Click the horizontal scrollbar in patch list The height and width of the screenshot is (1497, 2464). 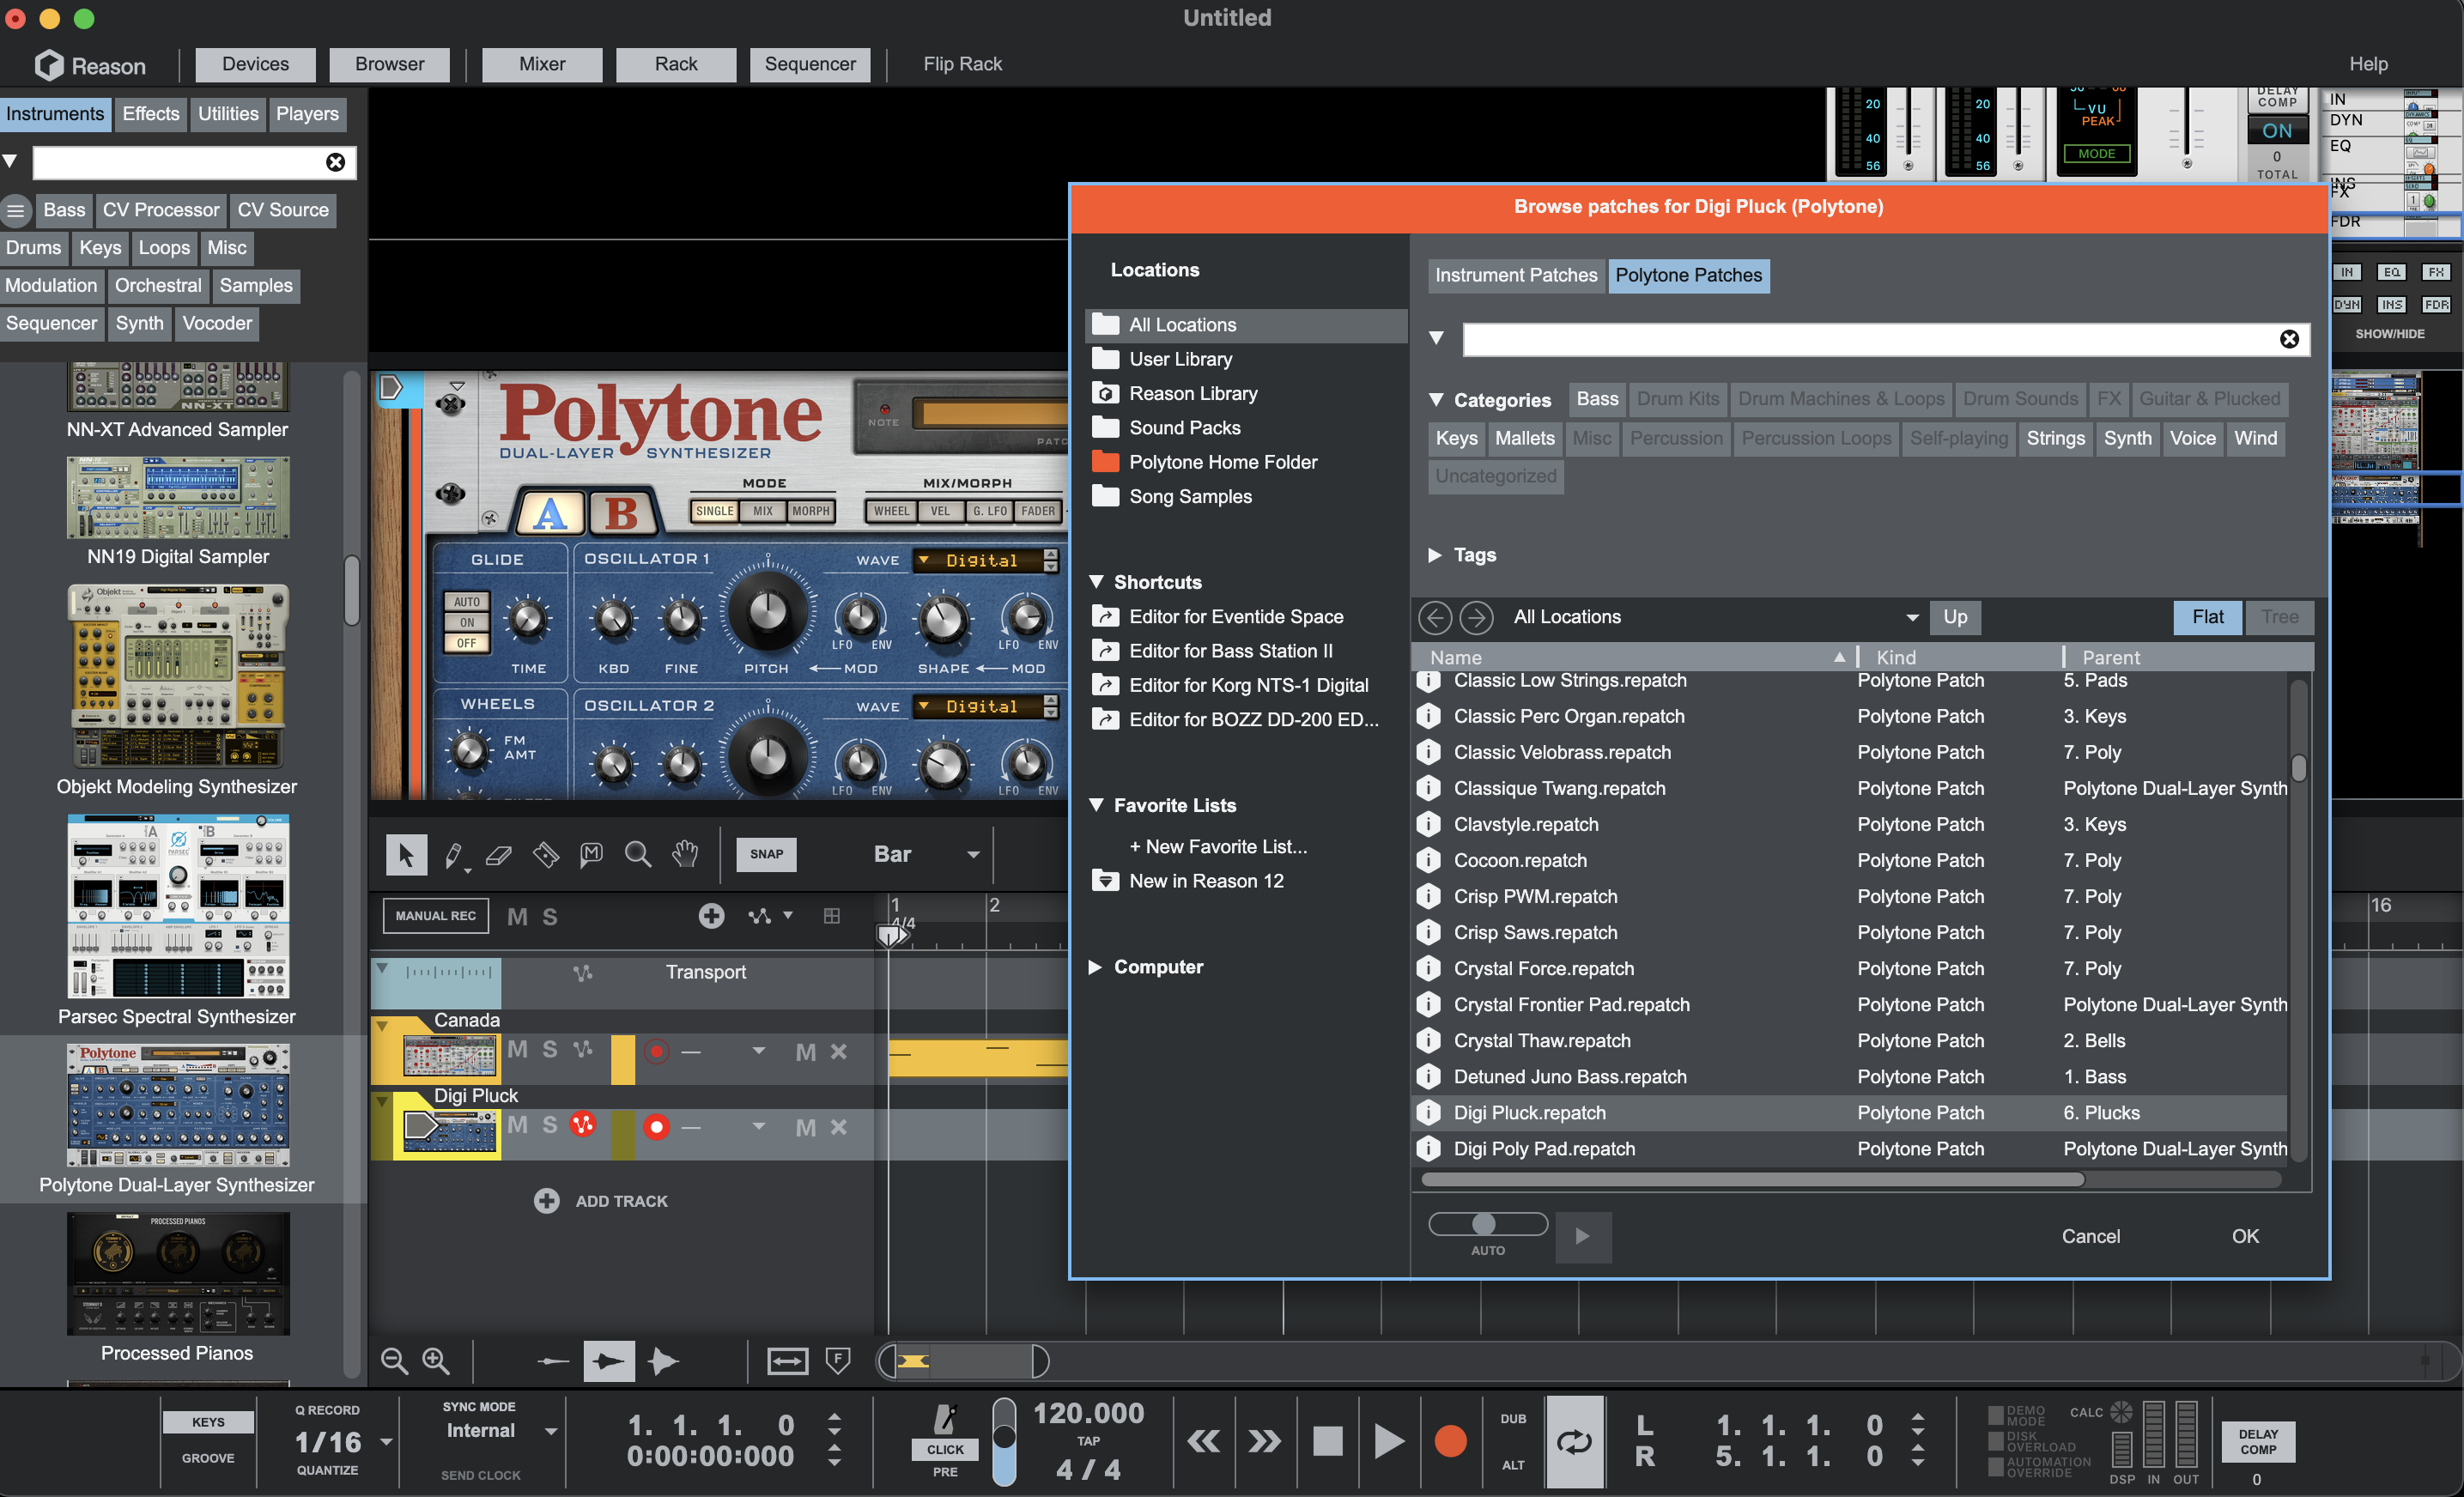[x=1752, y=1179]
